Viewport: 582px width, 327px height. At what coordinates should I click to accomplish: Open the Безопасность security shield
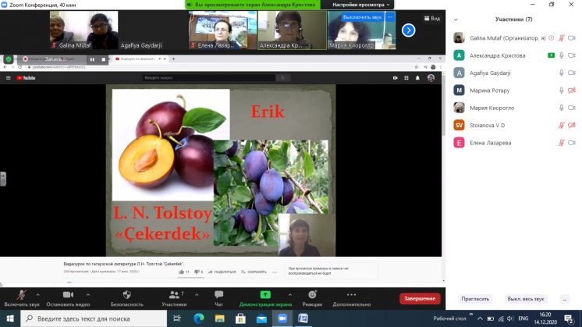(127, 298)
